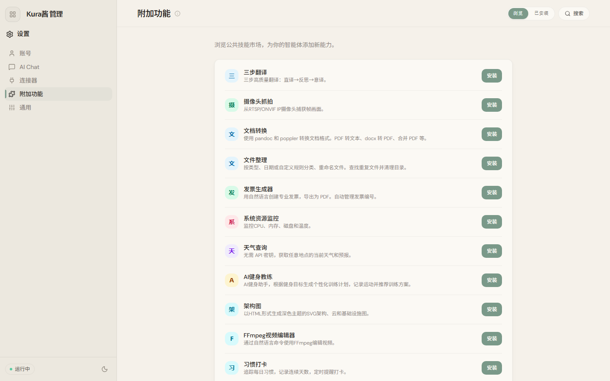The image size is (610, 381).
Task: Switch to the 已安装 tab
Action: pos(541,14)
